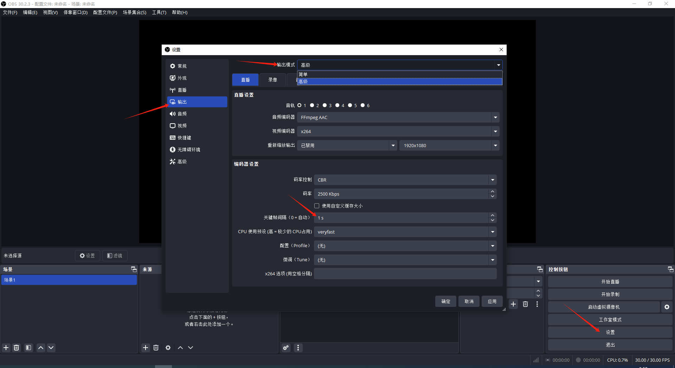The image size is (675, 368).
Task: Move scene up with arrow icon
Action: click(41, 348)
